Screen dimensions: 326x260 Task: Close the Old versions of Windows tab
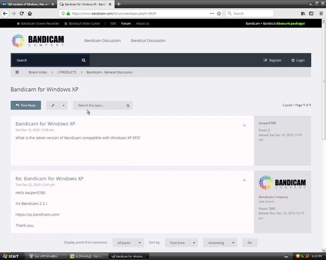53,4
